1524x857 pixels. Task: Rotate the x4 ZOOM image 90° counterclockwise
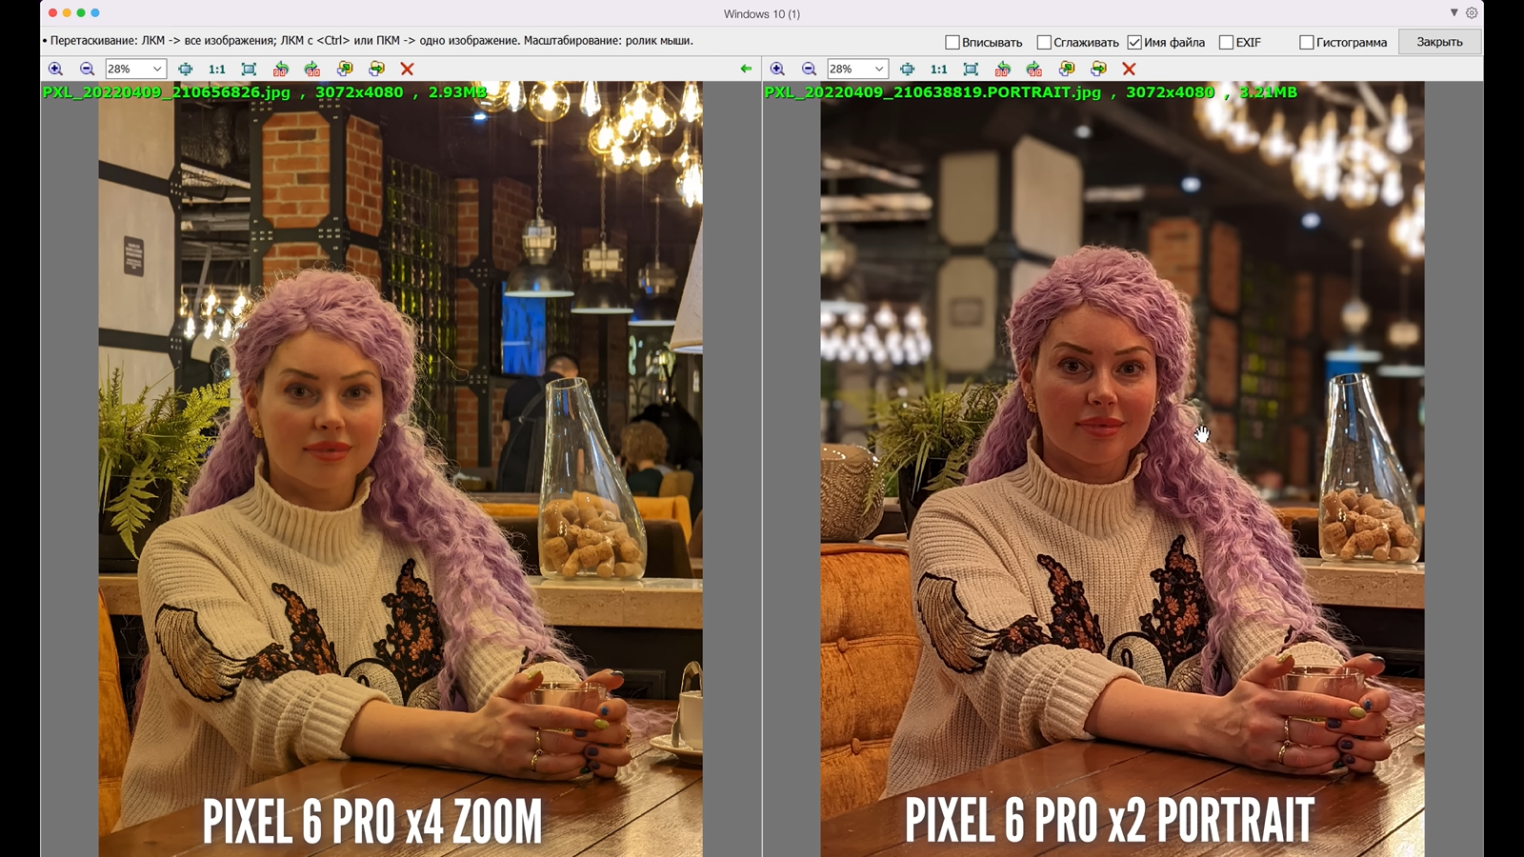pos(280,69)
